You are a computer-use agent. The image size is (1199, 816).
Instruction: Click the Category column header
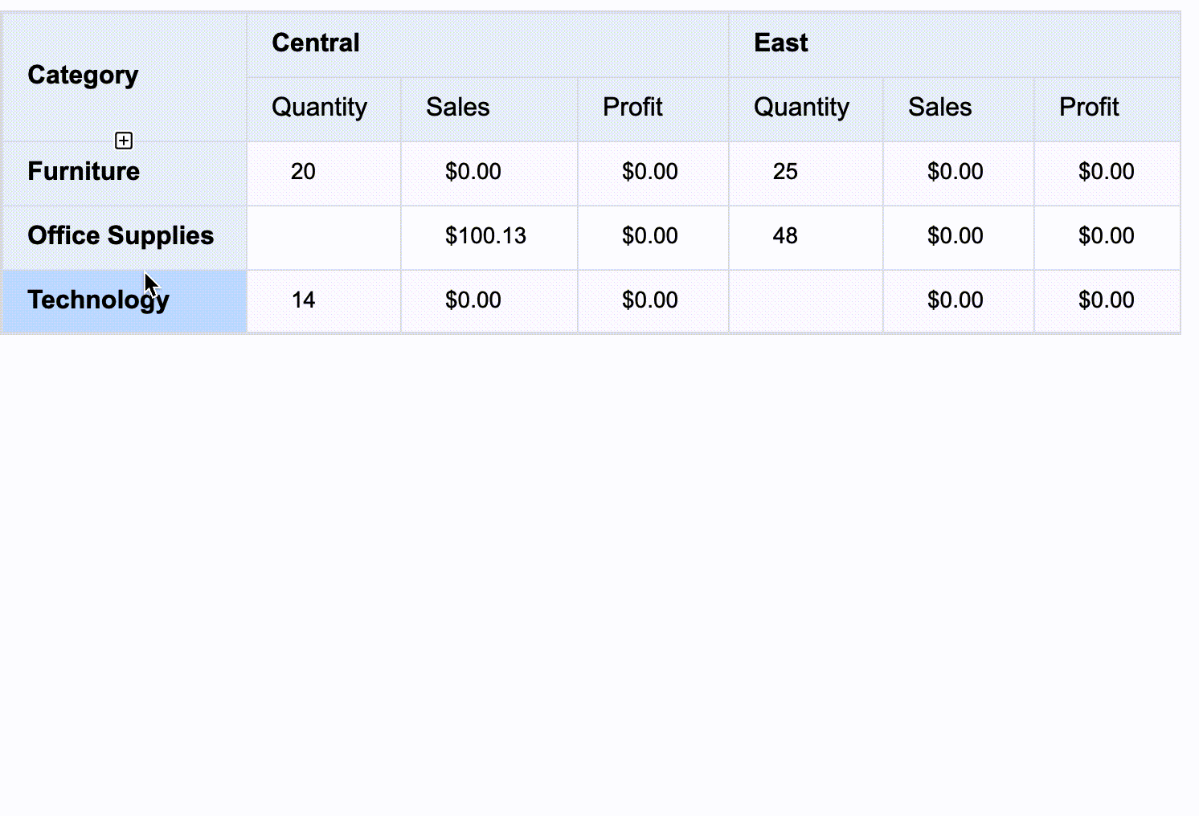click(x=83, y=75)
